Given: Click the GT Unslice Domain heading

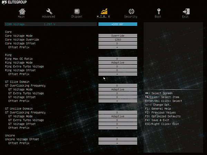Looking at the screenshot, I should [x=19, y=108].
